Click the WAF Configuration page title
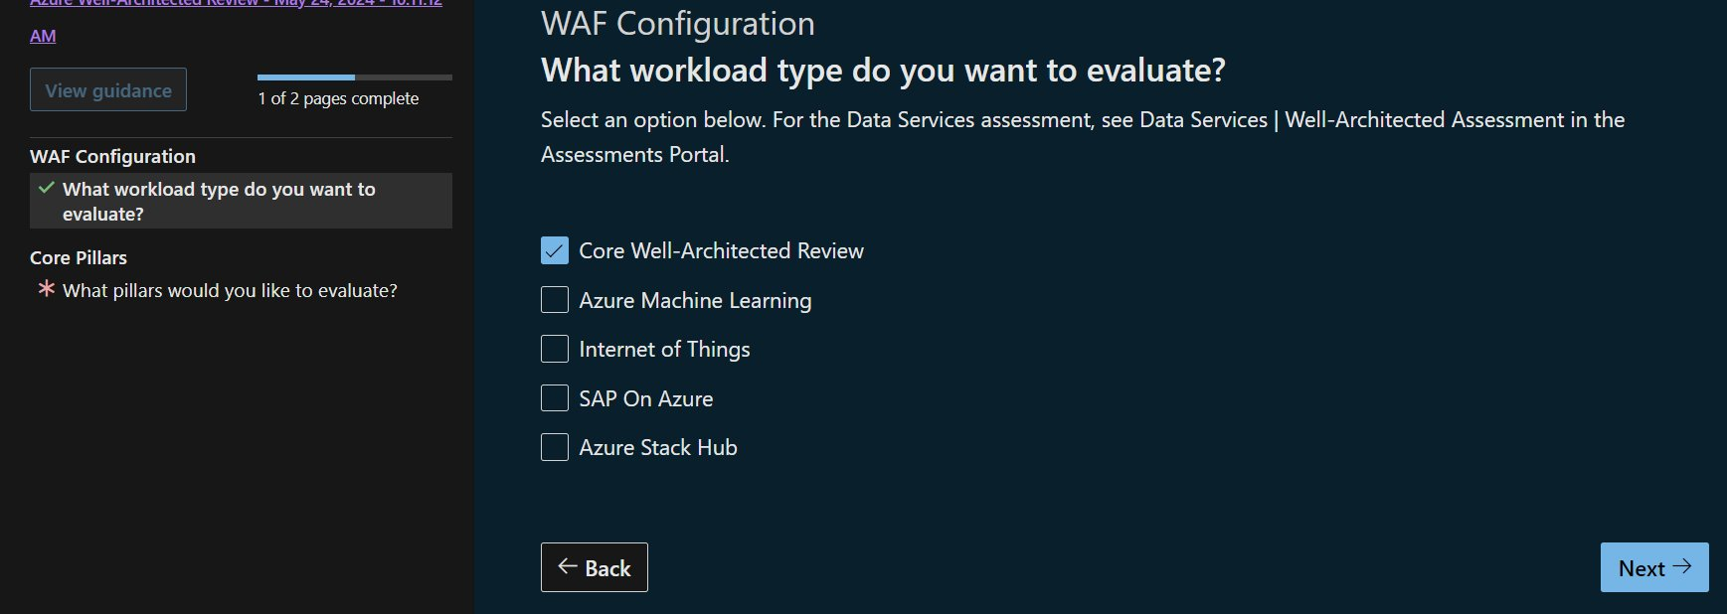Image resolution: width=1727 pixels, height=614 pixels. pyautogui.click(x=676, y=23)
